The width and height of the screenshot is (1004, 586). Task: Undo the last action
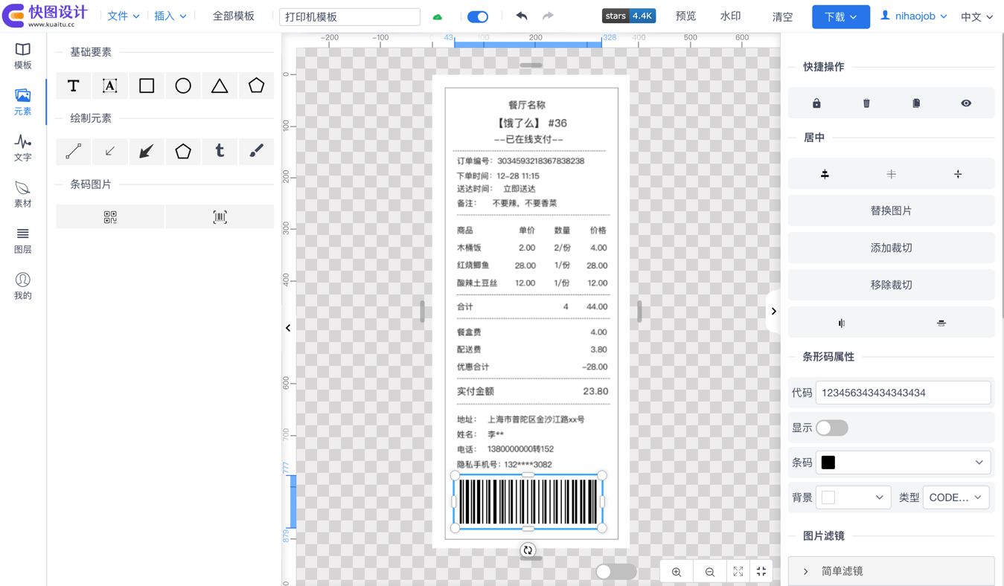click(522, 16)
